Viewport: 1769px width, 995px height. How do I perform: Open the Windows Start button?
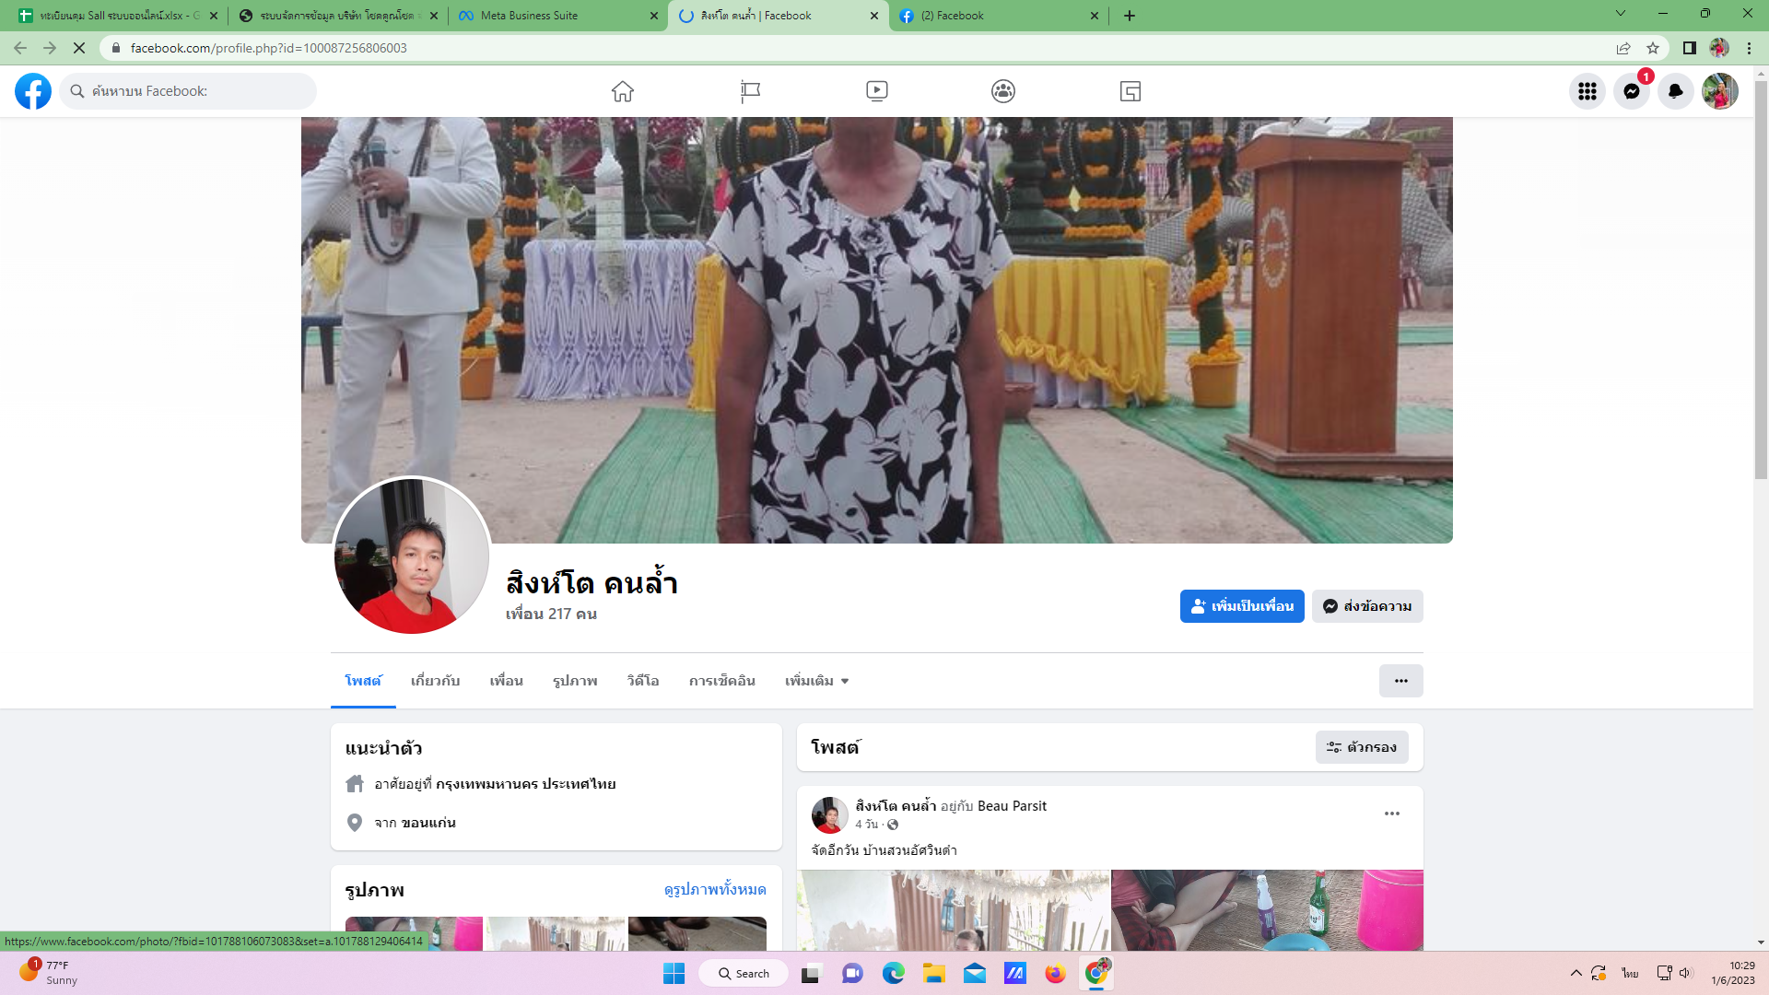674,974
